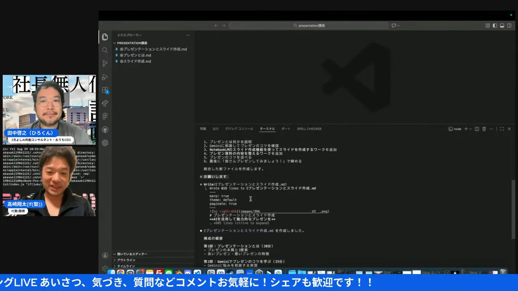Create a new terminal with the plus icon
The image size is (518, 291).
point(466,129)
